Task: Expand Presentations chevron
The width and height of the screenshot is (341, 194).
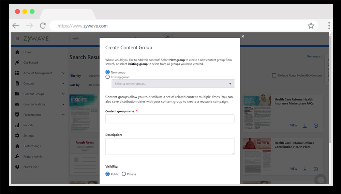Action: 63,115
